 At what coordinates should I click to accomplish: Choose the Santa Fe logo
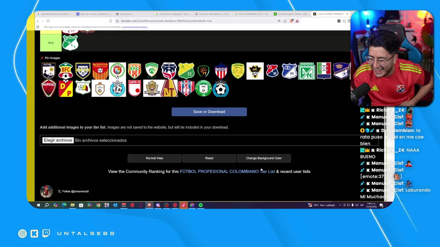click(134, 88)
